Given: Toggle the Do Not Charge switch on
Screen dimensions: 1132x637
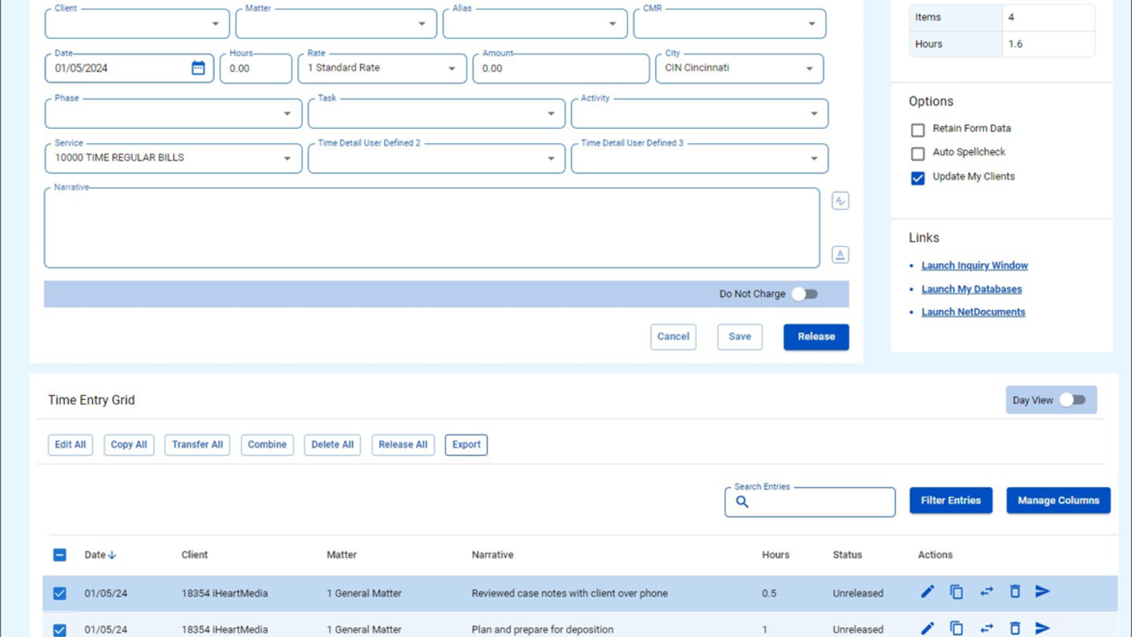Looking at the screenshot, I should click(804, 294).
